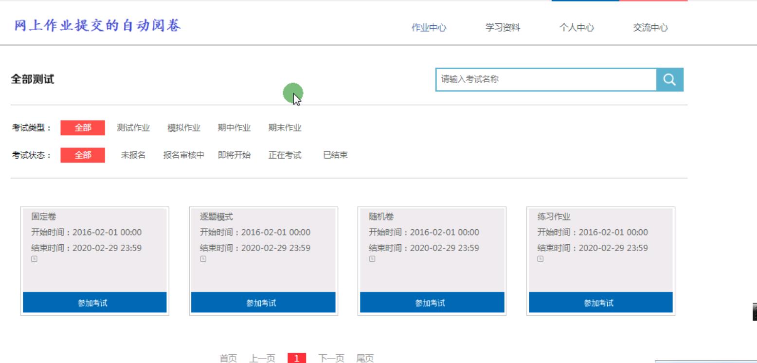Click small clock icon in 练习作业 card
757x363 pixels.
[x=540, y=259]
